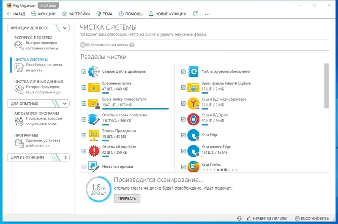Click the Файлы журнала обновления icon
Viewport: 338px width, 224px height.
pos(193,71)
